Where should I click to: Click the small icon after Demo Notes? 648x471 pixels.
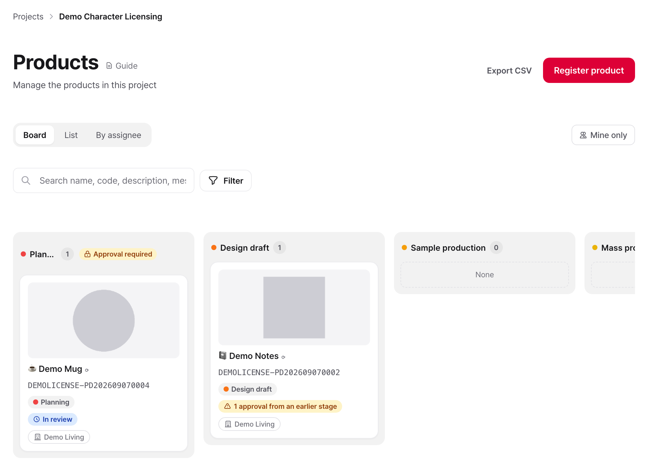[283, 357]
